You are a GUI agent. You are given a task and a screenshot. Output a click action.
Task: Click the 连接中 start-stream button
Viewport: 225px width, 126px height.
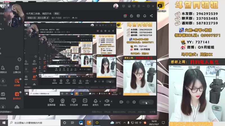coord(146,102)
